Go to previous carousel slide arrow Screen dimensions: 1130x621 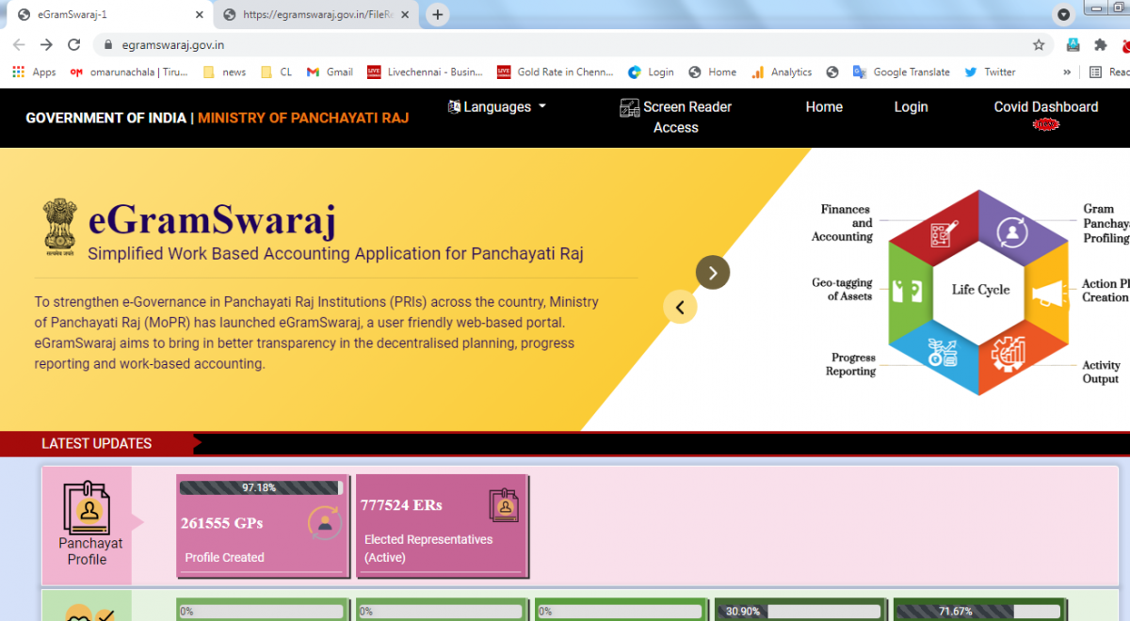pos(680,308)
